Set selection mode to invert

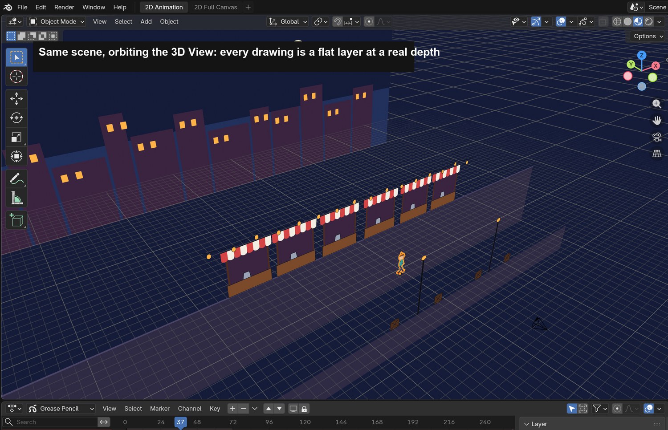click(43, 36)
